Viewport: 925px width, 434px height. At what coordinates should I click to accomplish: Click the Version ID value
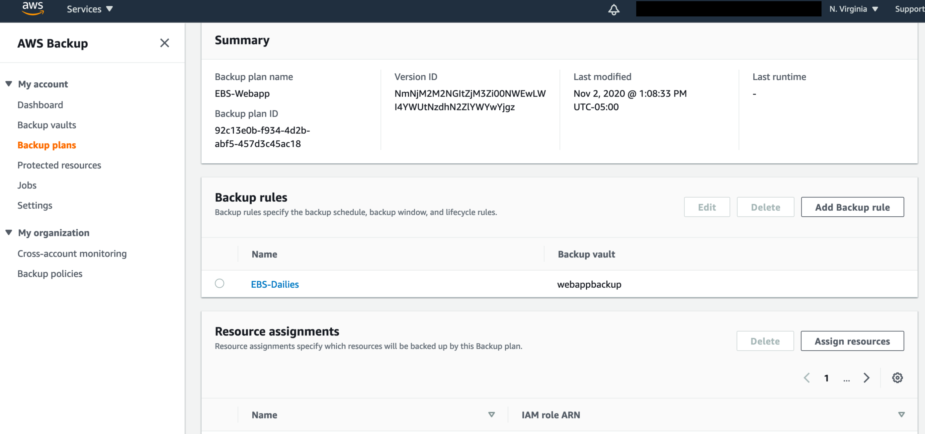pyautogui.click(x=470, y=100)
